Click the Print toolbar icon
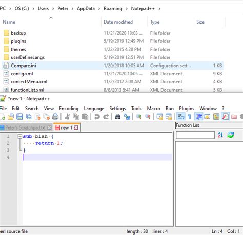This screenshot has height=235, width=243. click(55, 117)
